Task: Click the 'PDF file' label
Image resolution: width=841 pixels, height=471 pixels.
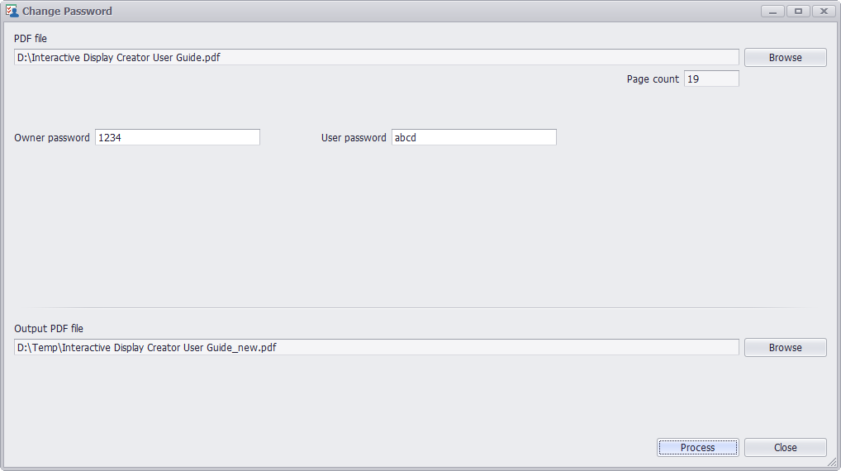Action: coord(31,39)
